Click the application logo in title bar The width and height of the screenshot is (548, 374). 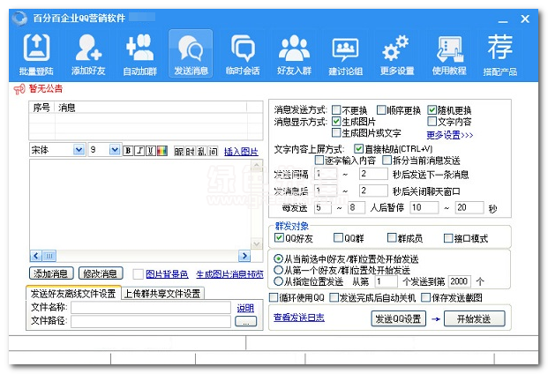tap(19, 19)
